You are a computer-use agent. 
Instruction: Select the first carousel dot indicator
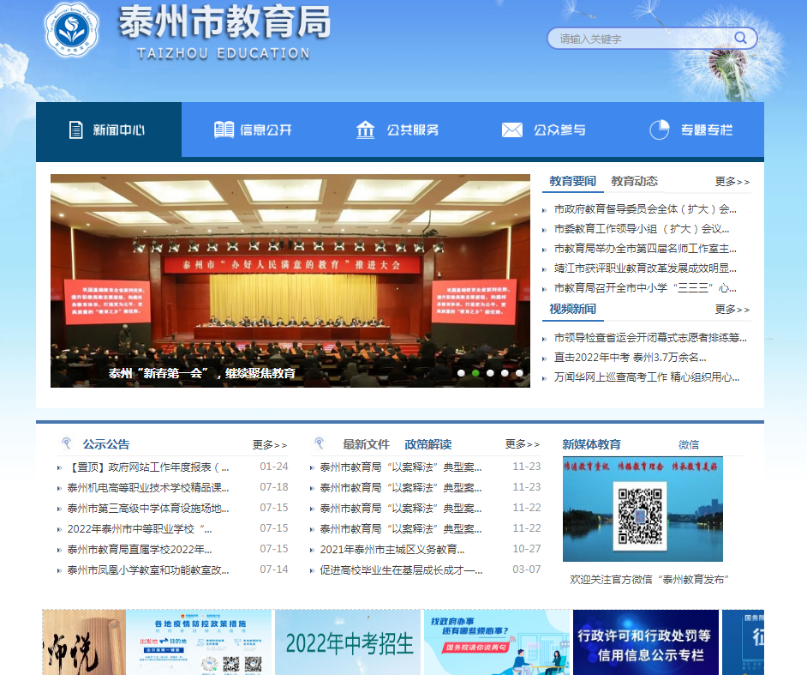[461, 373]
